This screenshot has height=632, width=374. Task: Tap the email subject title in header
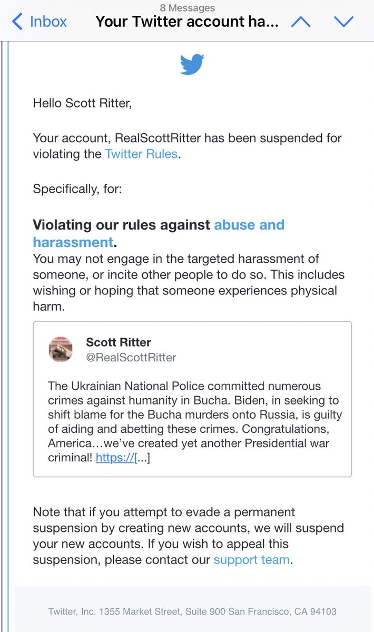(x=186, y=22)
